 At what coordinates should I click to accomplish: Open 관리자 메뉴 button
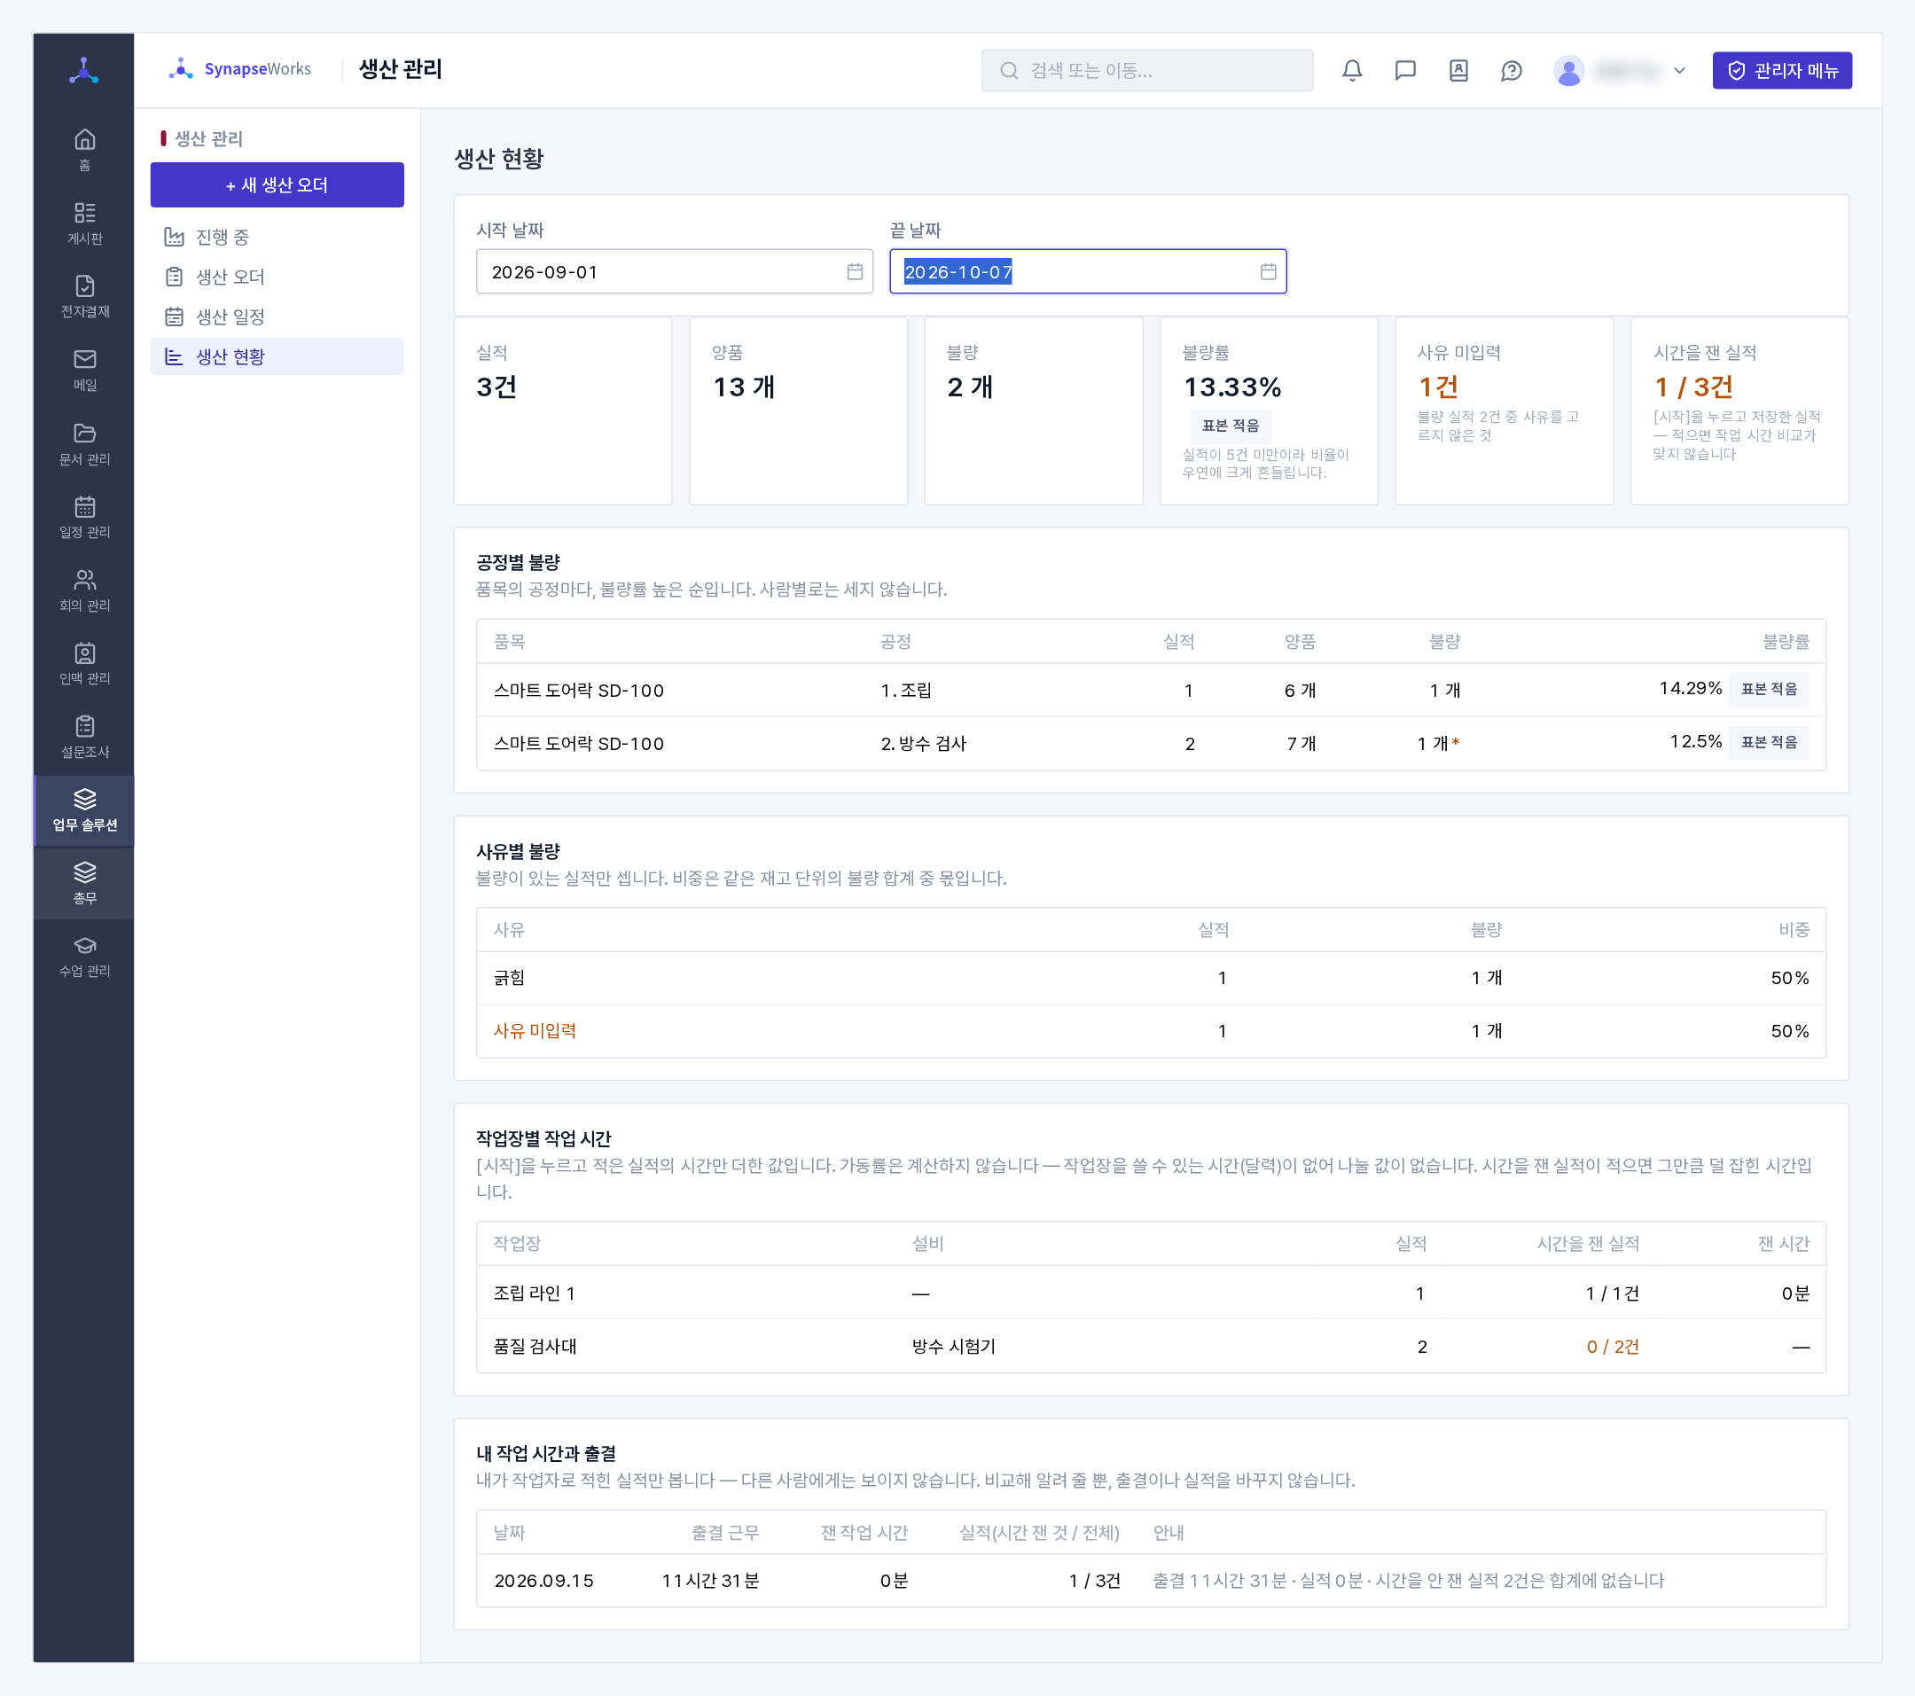(1781, 70)
